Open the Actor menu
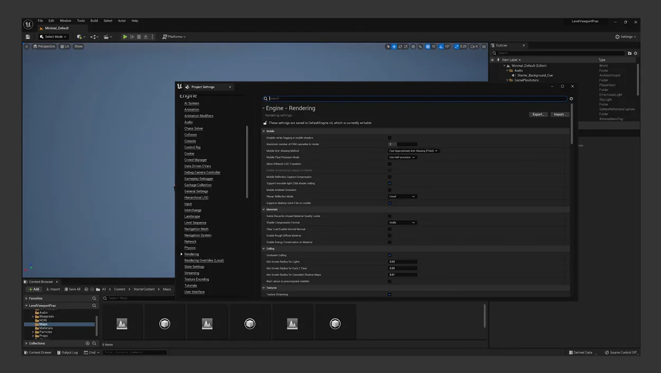Viewport: 661px width, 373px height. (122, 21)
